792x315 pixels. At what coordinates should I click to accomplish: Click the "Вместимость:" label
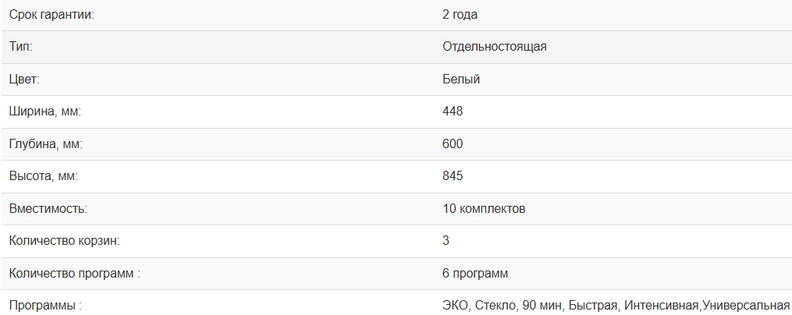coord(48,209)
